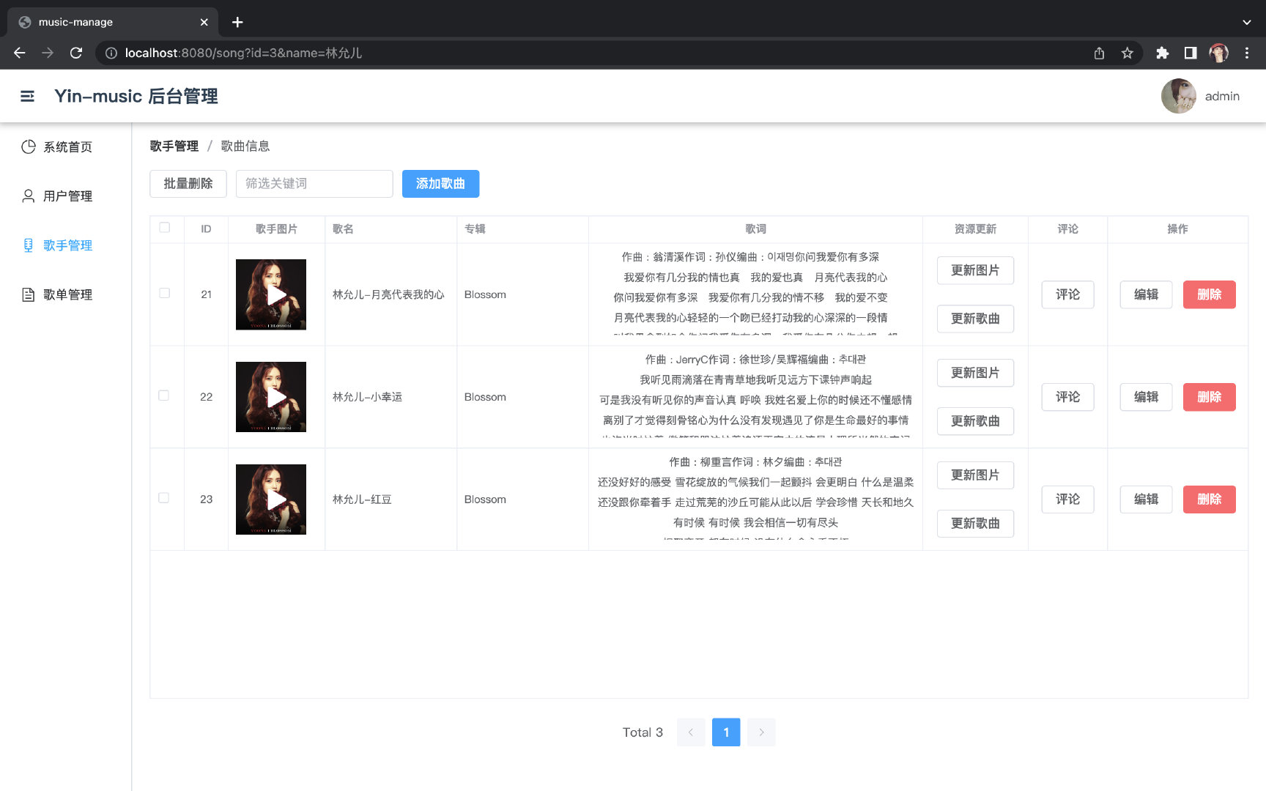The width and height of the screenshot is (1266, 791).
Task: Open browser side panel icon
Action: (1191, 53)
